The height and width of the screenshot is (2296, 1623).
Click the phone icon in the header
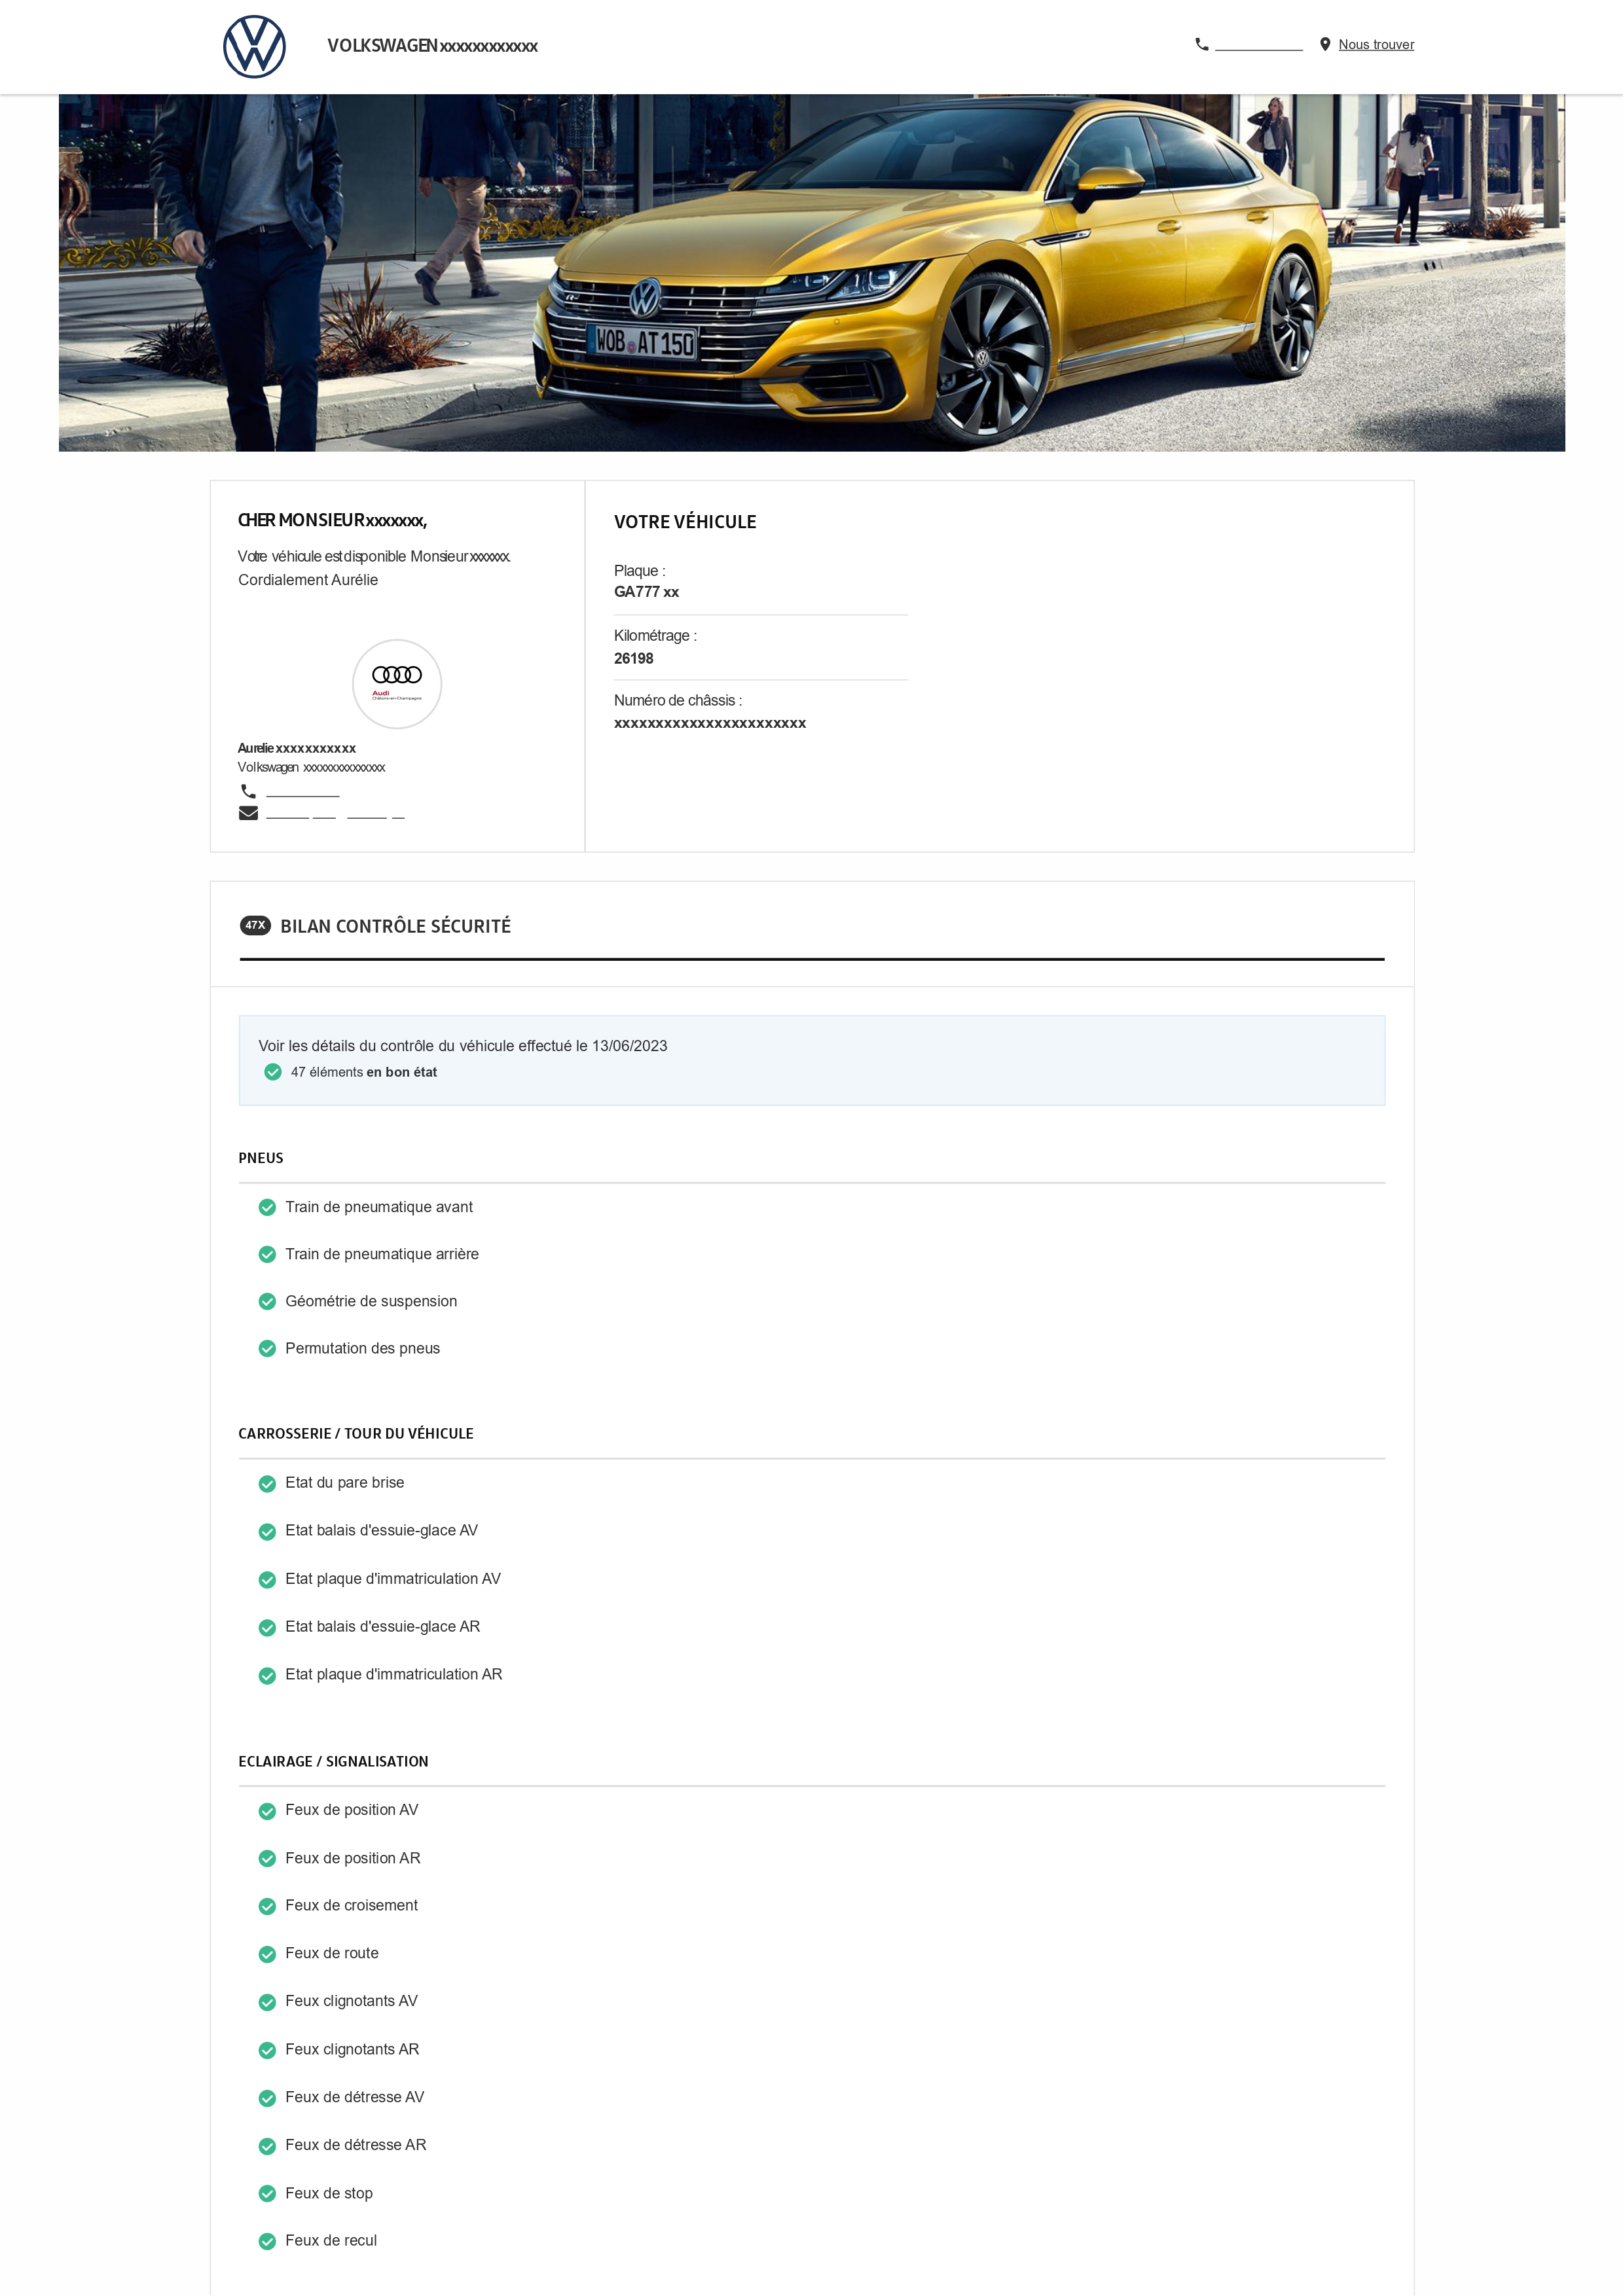click(x=1201, y=44)
